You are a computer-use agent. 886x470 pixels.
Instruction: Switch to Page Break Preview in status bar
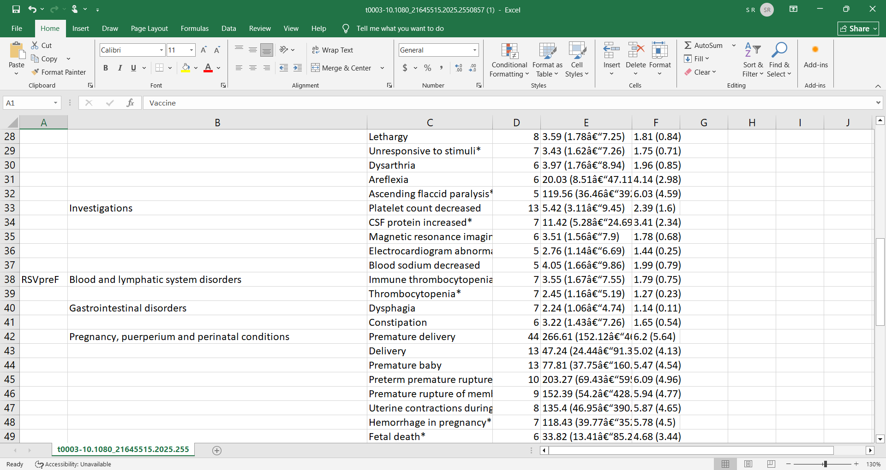click(771, 464)
